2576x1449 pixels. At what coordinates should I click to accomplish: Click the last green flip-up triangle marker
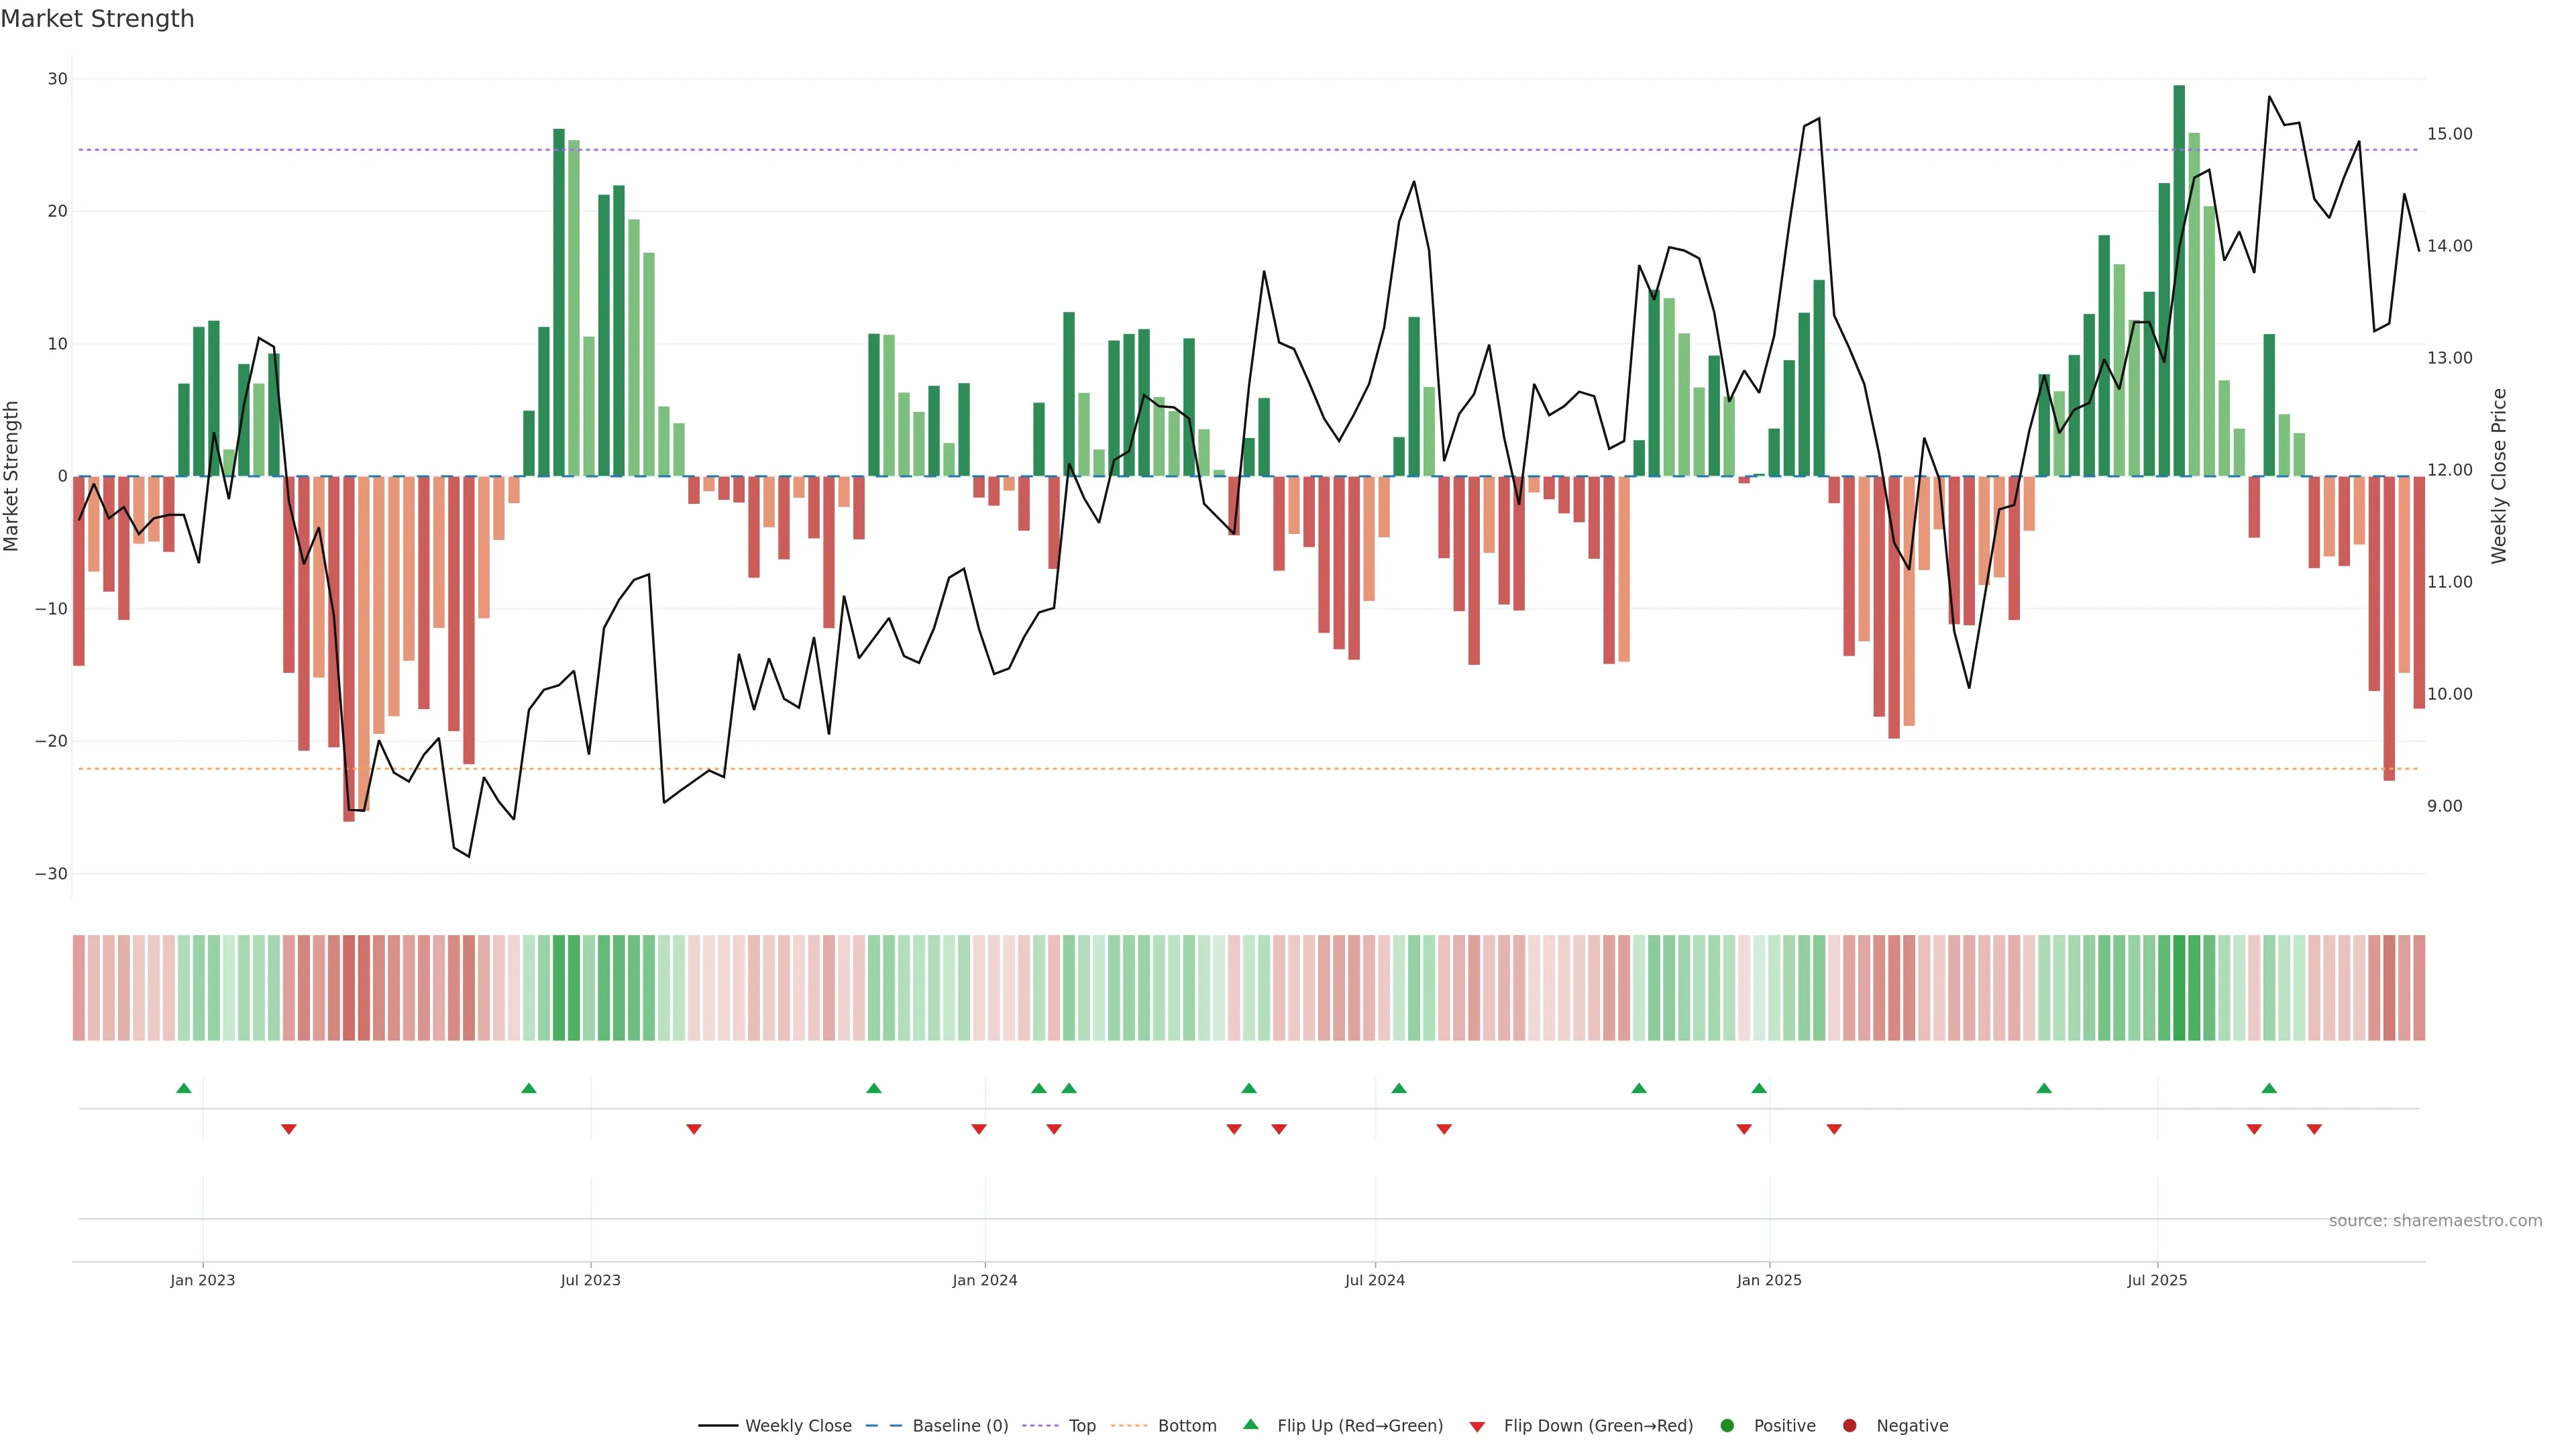pyautogui.click(x=2269, y=1088)
